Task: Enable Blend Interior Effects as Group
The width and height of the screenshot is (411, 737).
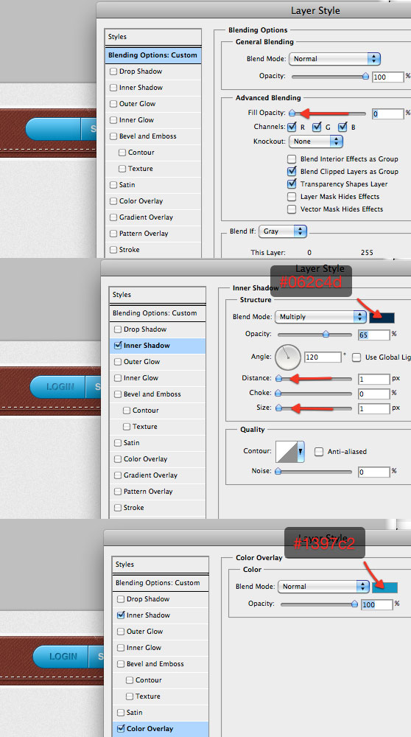Action: pos(292,159)
